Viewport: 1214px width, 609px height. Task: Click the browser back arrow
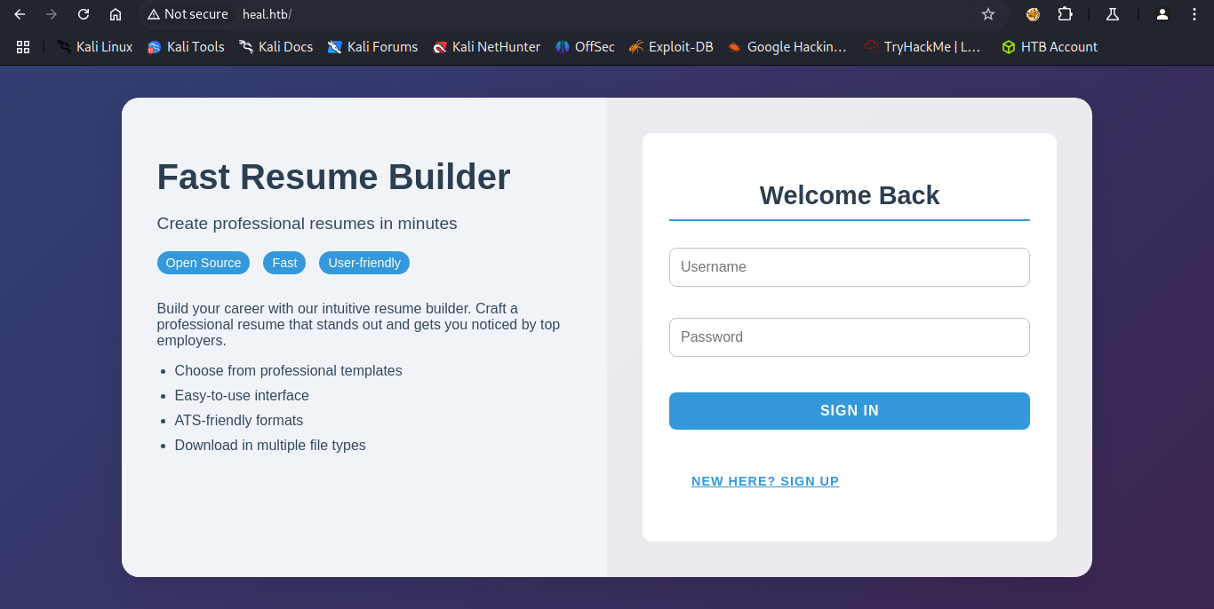[20, 14]
